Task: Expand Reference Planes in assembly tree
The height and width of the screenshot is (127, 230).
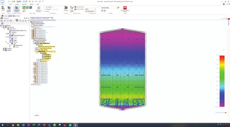Action: [31, 25]
